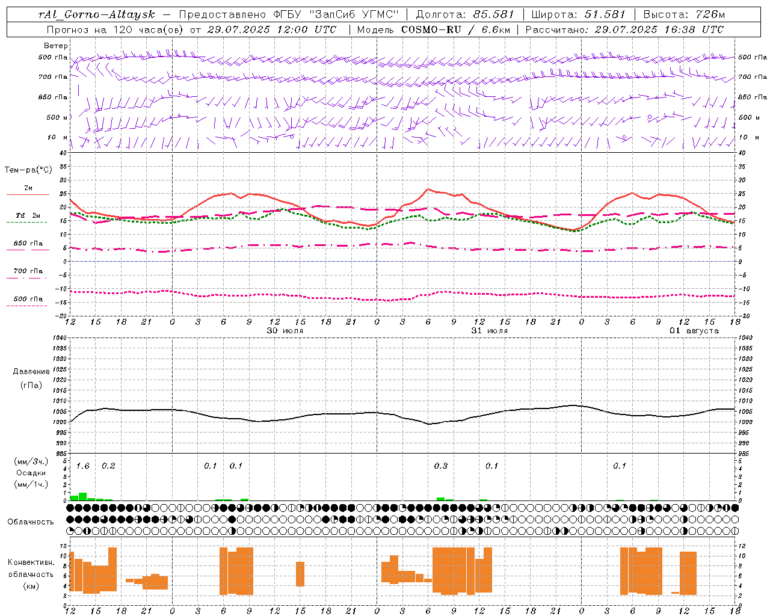Click the 'Высота: 726м' header field
770x616 pixels.
684,14
